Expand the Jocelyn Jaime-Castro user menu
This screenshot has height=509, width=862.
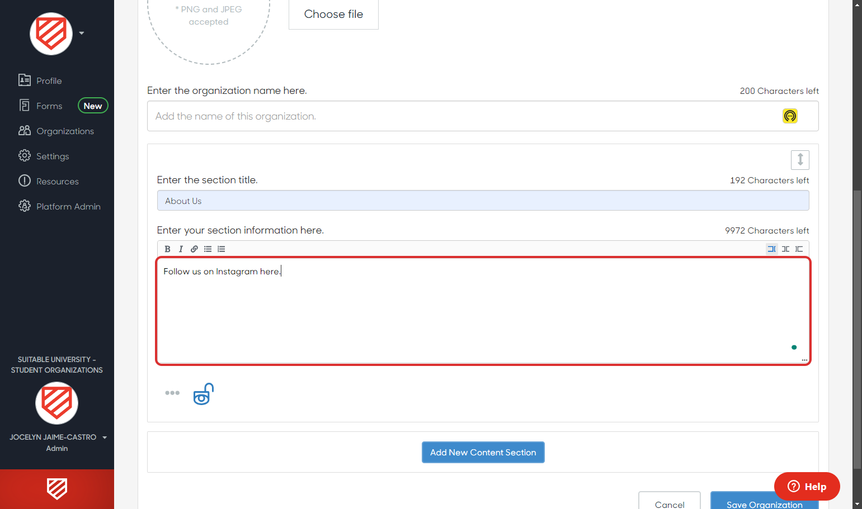105,437
